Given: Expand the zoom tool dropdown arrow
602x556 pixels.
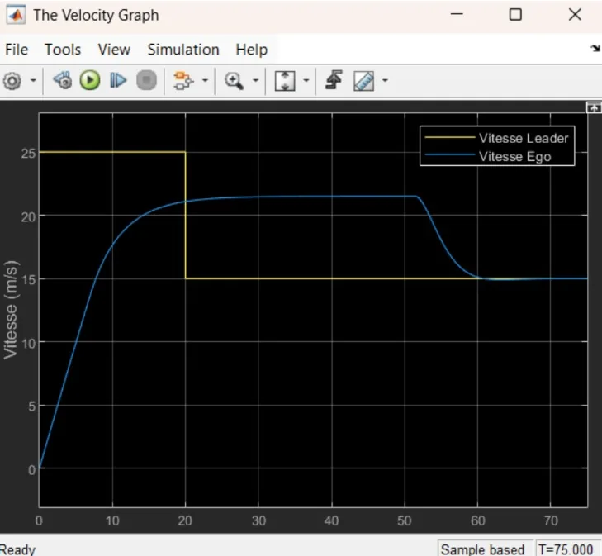Looking at the screenshot, I should pyautogui.click(x=255, y=81).
